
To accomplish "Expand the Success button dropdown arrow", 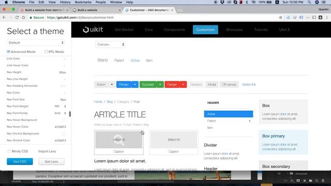I will click(160, 85).
